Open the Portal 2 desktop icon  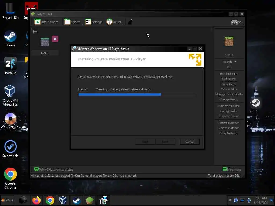pos(10,66)
